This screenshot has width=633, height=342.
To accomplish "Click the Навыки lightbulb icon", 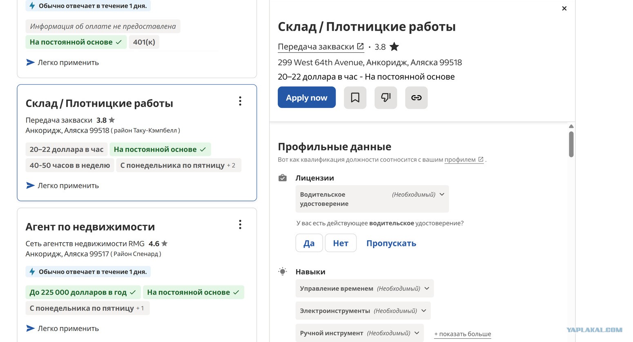I will tap(283, 271).
